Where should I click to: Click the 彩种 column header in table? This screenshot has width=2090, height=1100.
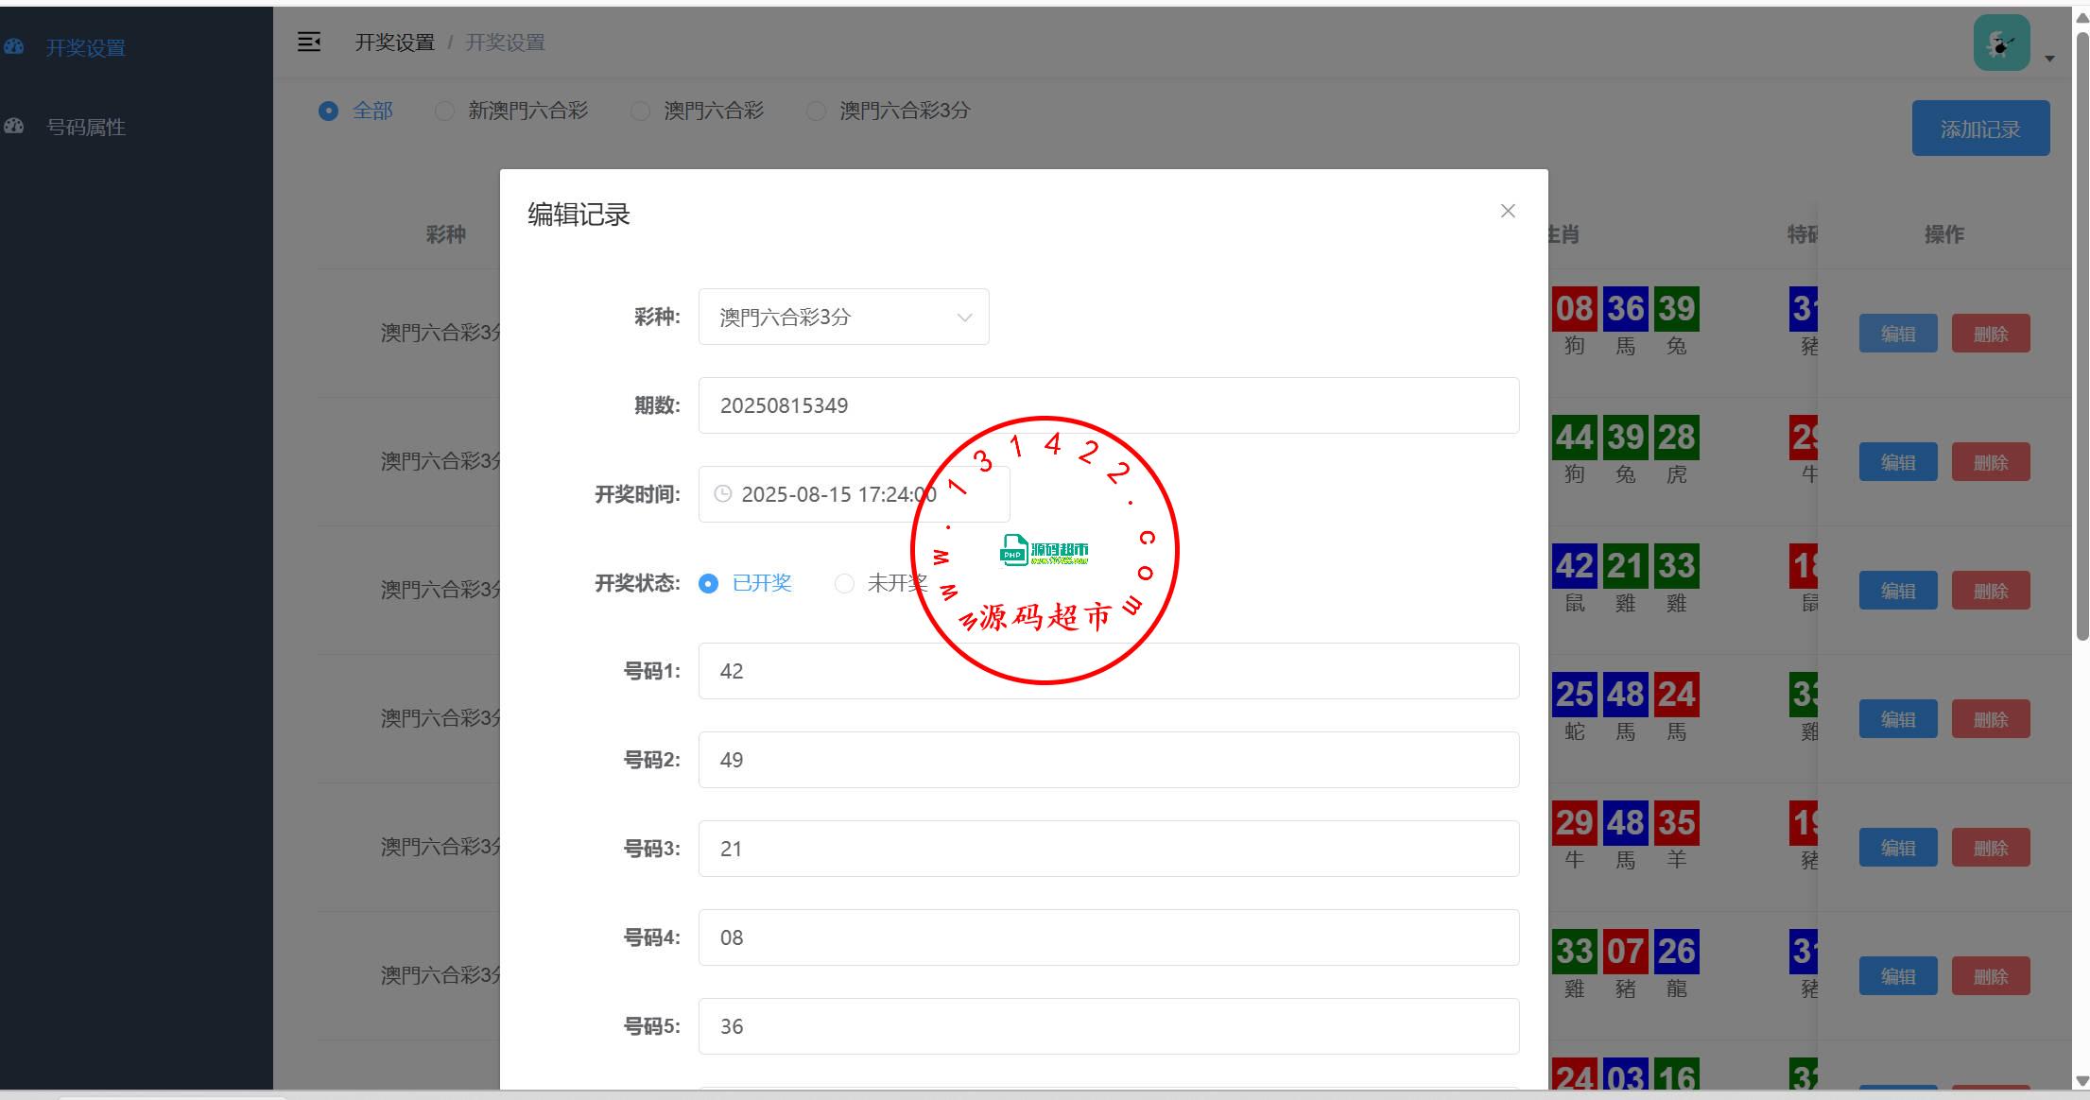pos(445,234)
